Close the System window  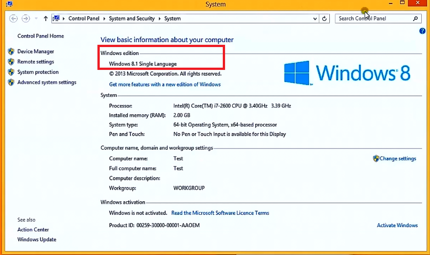click(418, 3)
